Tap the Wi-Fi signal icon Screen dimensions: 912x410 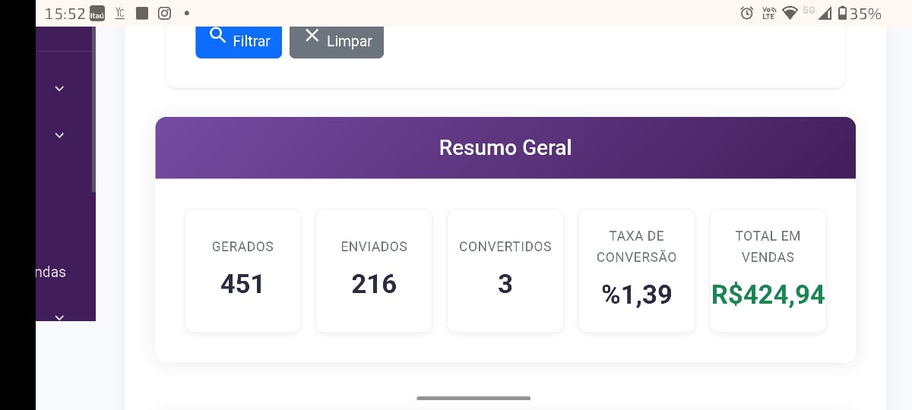tap(790, 13)
